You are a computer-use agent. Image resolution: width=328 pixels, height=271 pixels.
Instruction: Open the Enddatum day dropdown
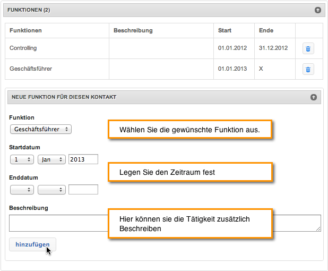tap(22, 190)
